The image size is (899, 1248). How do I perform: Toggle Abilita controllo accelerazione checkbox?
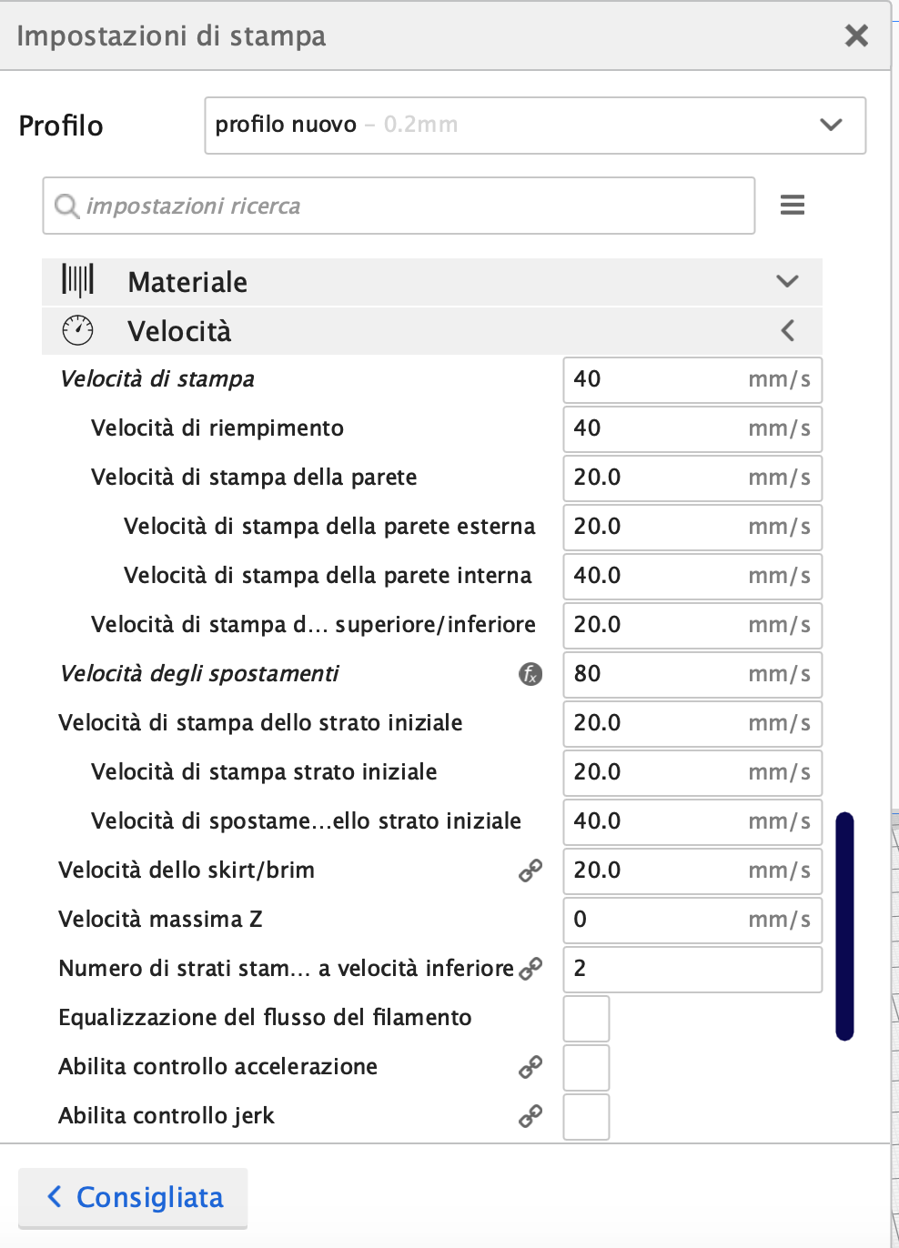586,1068
